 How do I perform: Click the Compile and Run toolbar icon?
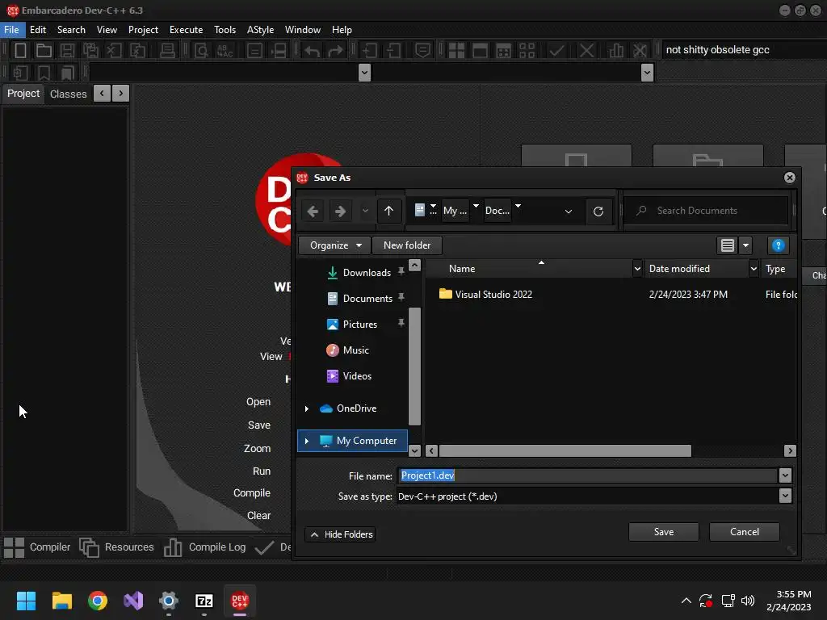point(504,51)
